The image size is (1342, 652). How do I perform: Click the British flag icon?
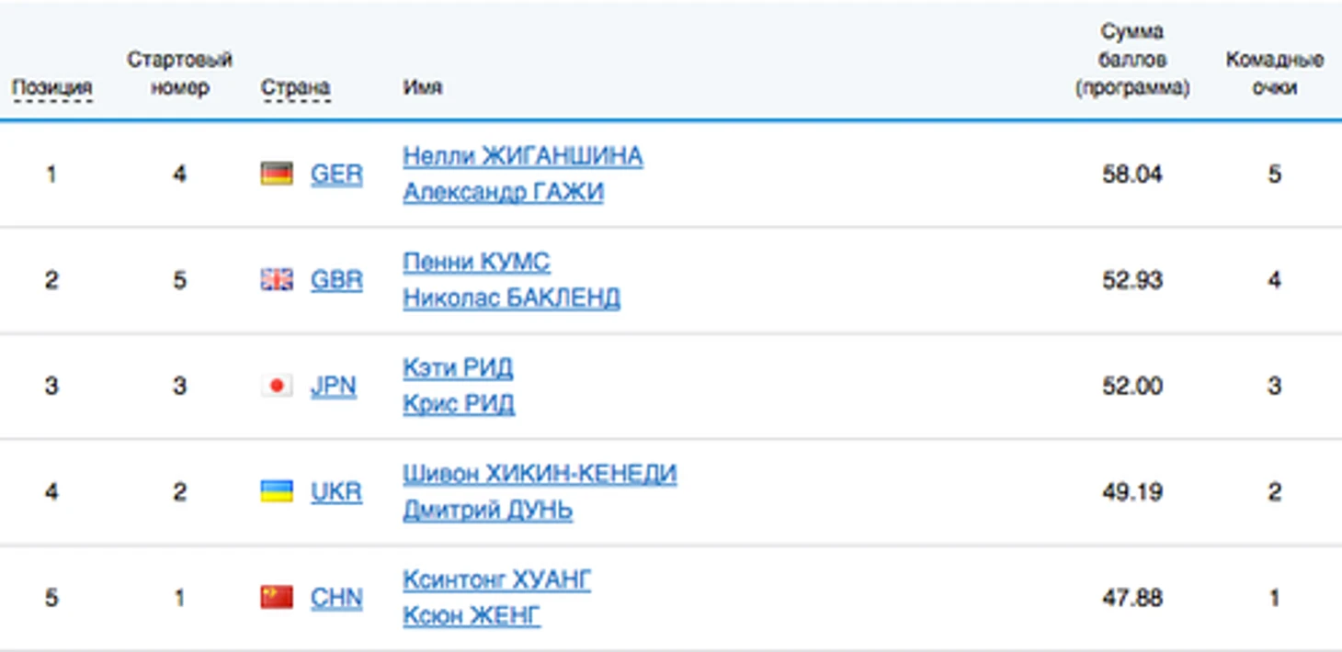pyautogui.click(x=277, y=279)
